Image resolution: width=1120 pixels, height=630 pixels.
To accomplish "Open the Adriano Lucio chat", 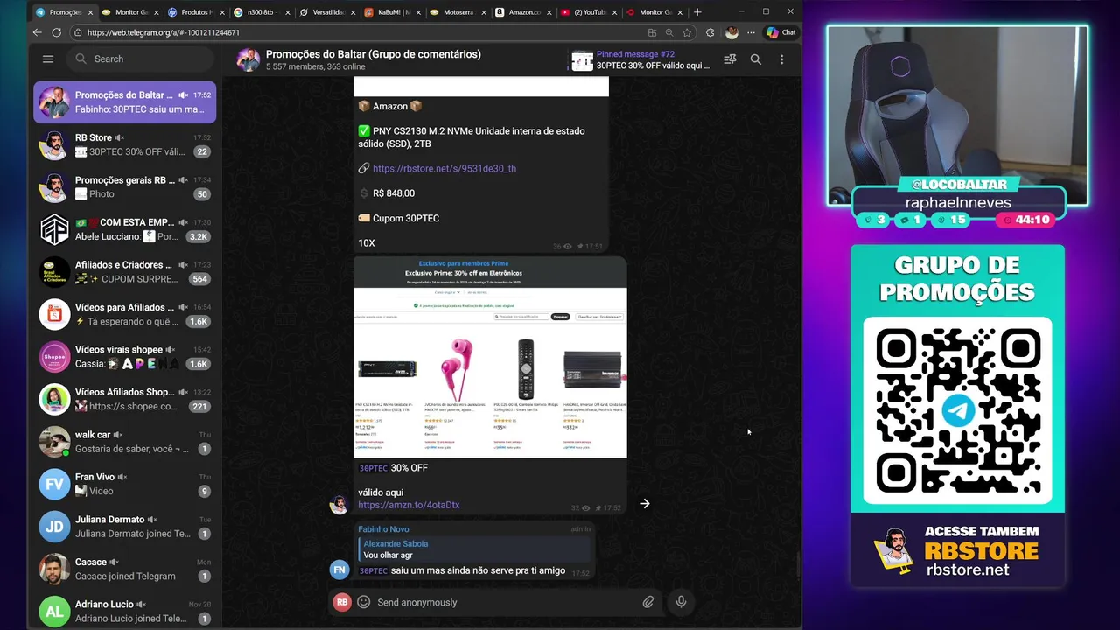I will [124, 611].
